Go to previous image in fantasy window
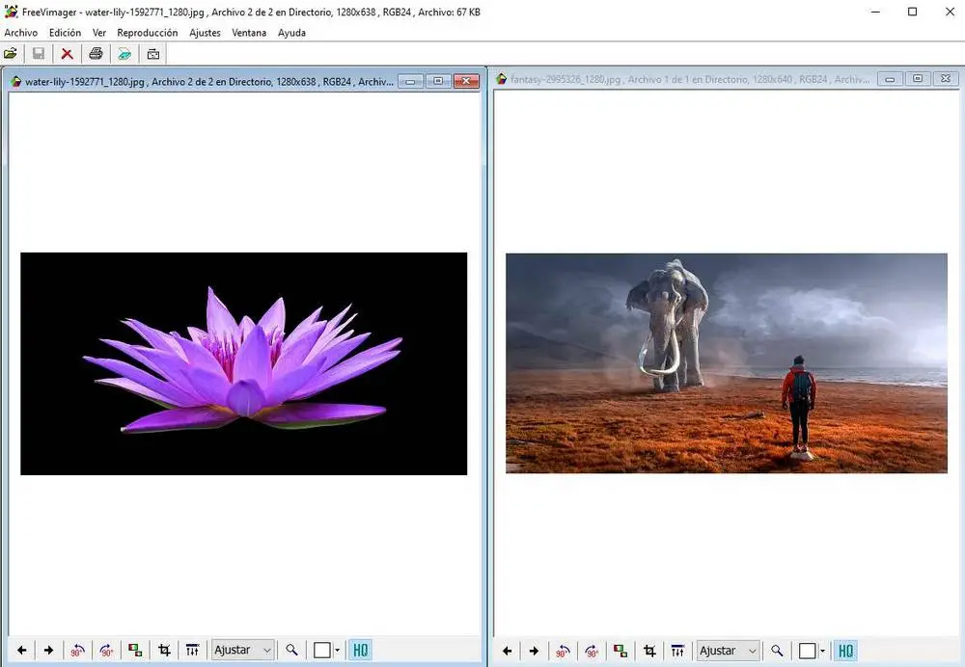This screenshot has width=965, height=667. (x=508, y=651)
